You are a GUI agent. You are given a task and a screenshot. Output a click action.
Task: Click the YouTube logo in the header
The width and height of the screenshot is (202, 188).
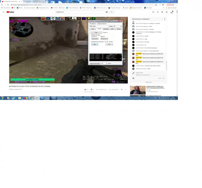tap(10, 12)
